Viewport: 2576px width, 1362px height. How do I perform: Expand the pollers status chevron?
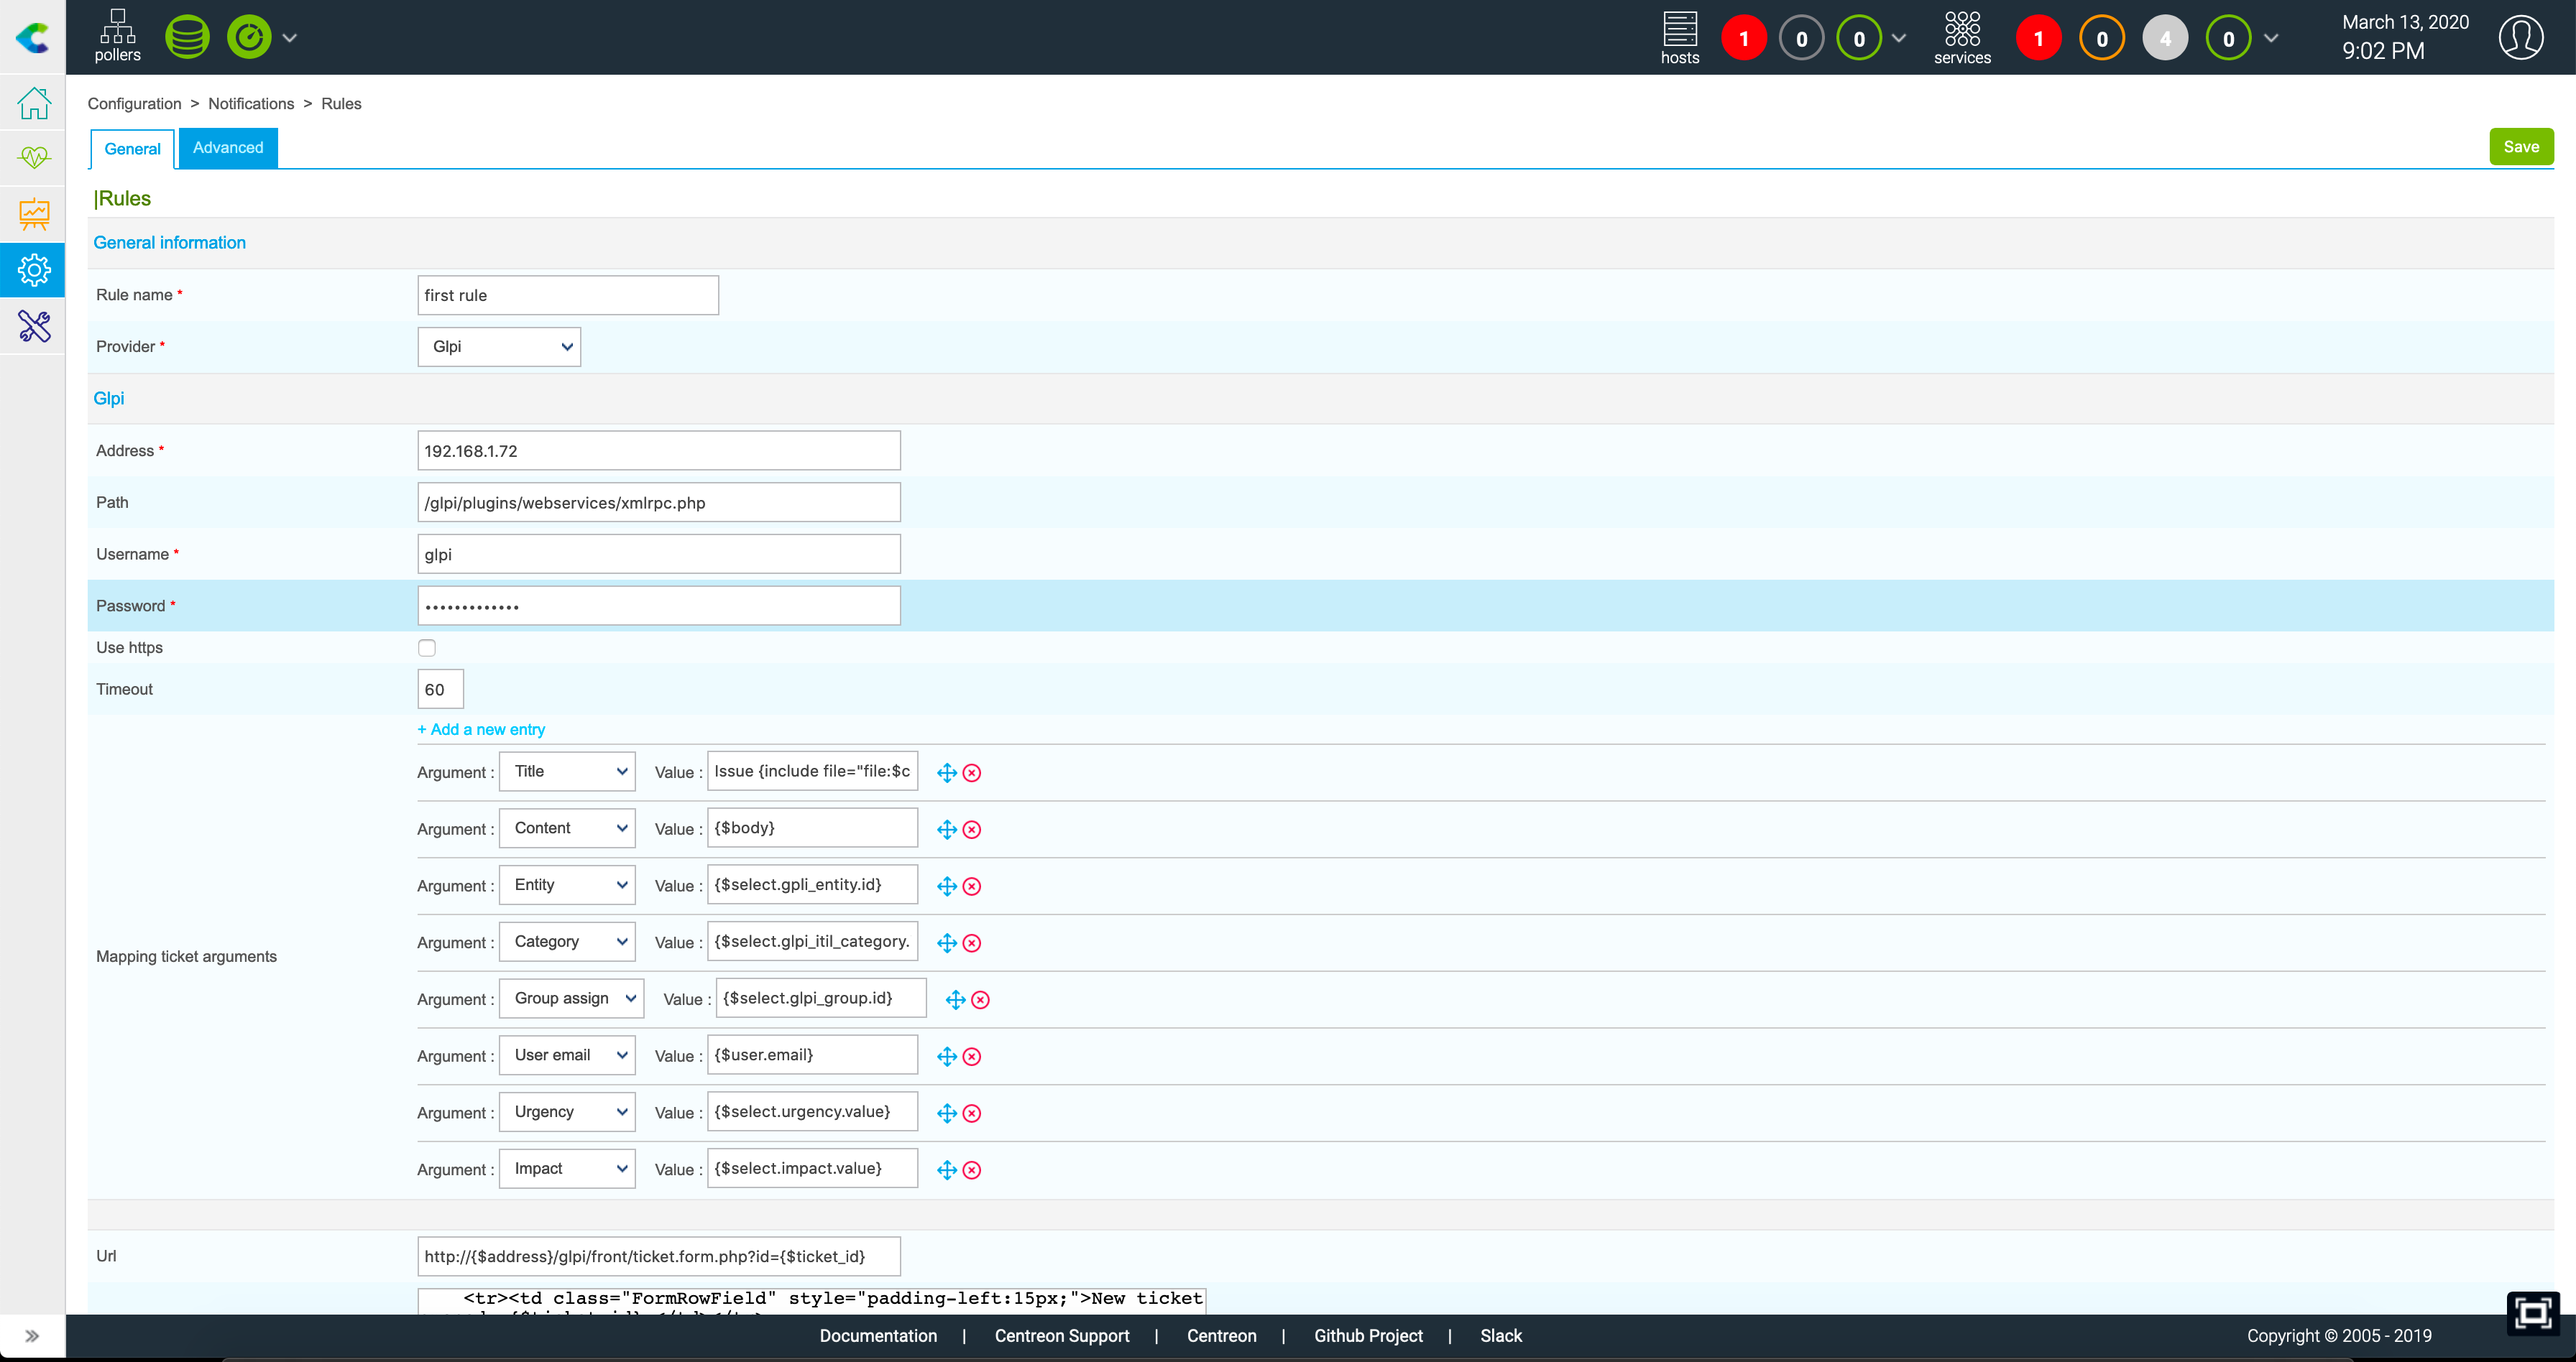(290, 38)
